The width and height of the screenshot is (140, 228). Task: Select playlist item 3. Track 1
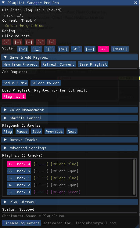point(19,178)
